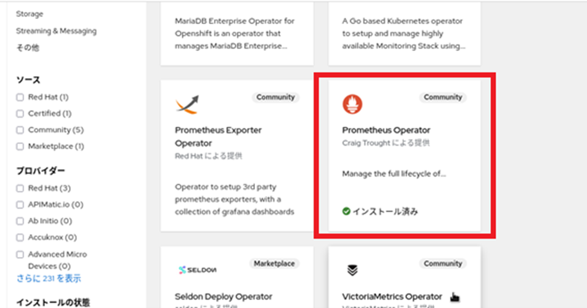Image resolution: width=587 pixels, height=308 pixels.
Task: Click the Prometheus Operator flame icon
Action: tap(352, 105)
